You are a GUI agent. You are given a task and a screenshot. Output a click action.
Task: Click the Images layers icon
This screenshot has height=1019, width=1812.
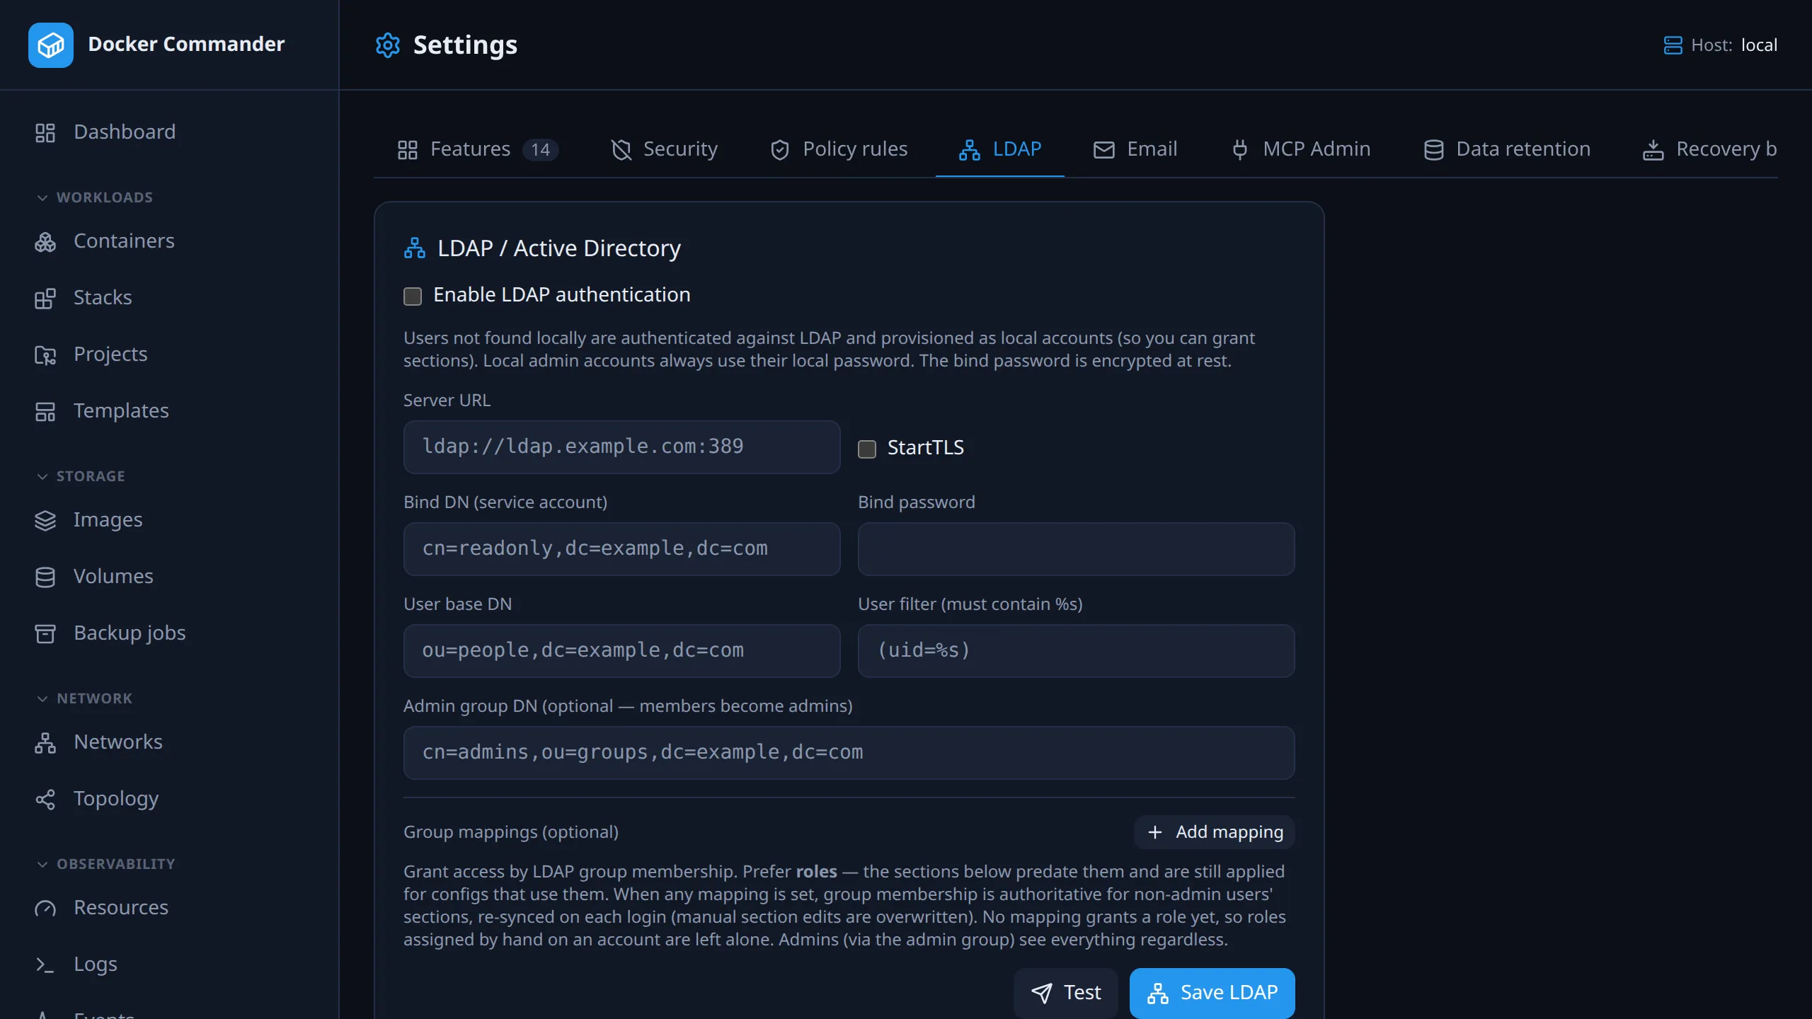[45, 520]
